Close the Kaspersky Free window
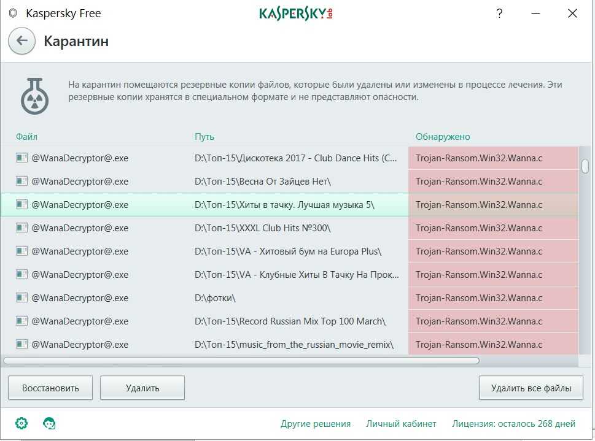This screenshot has width=595, height=441. click(x=572, y=13)
